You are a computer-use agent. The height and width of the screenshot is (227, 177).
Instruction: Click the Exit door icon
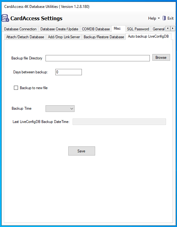pyautogui.click(x=164, y=18)
